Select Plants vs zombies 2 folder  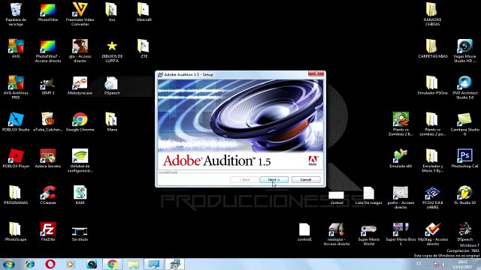click(433, 124)
